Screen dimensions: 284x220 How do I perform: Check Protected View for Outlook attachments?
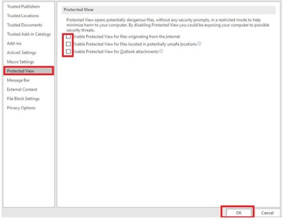click(68, 51)
